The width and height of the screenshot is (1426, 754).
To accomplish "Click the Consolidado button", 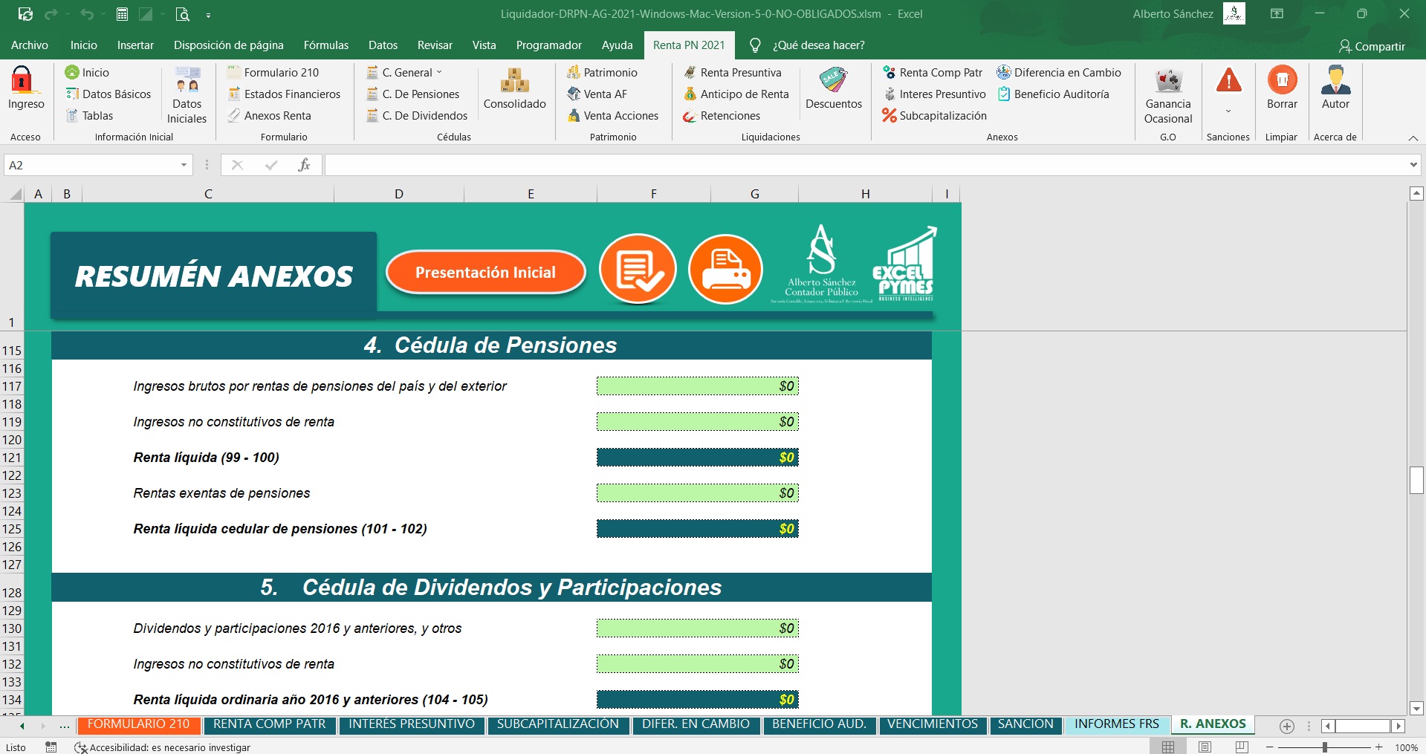I will point(514,89).
